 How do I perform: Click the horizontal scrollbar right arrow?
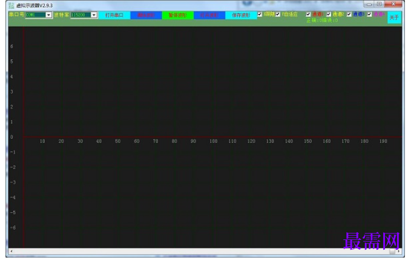pos(399,252)
